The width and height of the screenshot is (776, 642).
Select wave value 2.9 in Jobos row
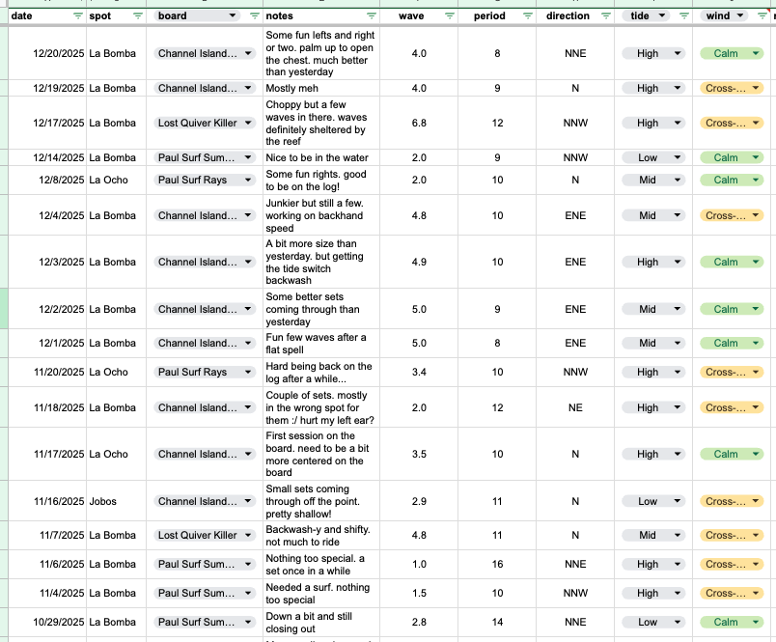(419, 501)
